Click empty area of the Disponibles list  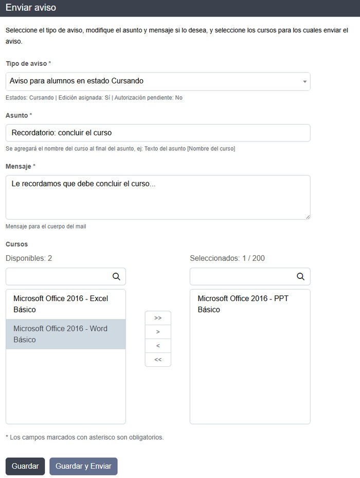pyautogui.click(x=65, y=386)
